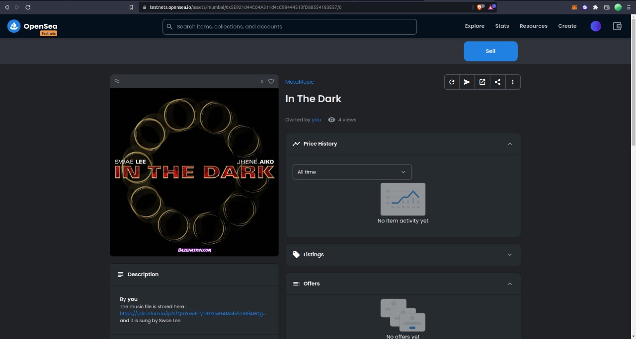The height and width of the screenshot is (339, 636).
Task: Click the In The Dark artwork image
Action: click(x=194, y=172)
